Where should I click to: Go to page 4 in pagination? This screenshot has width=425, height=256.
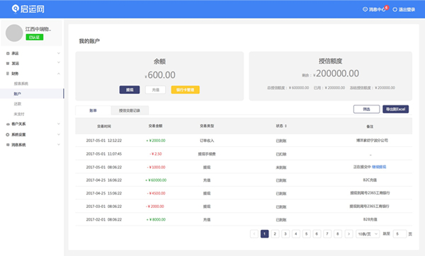[x=295, y=234]
